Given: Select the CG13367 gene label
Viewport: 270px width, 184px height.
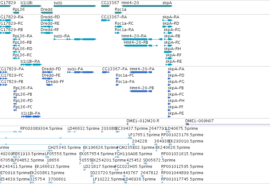Looking at the screenshot, I should (x=110, y=3).
